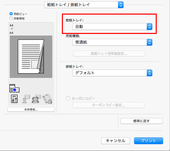Image resolution: width=170 pixels, height=151 pixels.
Task: Select the 詳細情報 radio button
Action: pos(11,18)
